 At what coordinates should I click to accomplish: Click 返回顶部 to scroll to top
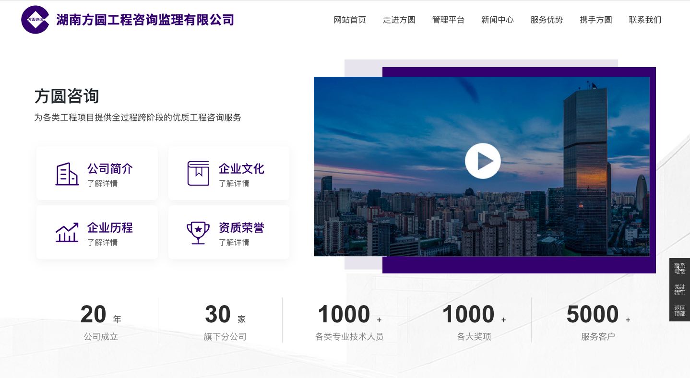[679, 310]
